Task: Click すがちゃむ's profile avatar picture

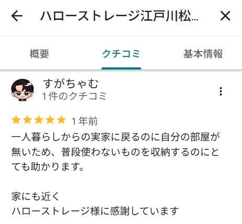Action: pos(22,90)
